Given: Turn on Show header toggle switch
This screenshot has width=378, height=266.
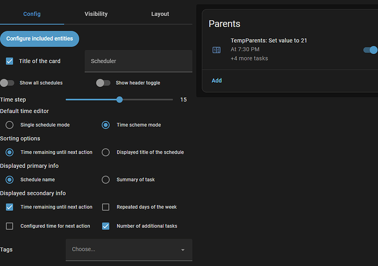Looking at the screenshot, I should pos(103,83).
